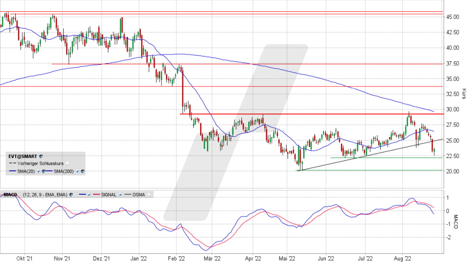Click the Dez '21 date label
Screen dimensions: 471x265
pyautogui.click(x=102, y=259)
